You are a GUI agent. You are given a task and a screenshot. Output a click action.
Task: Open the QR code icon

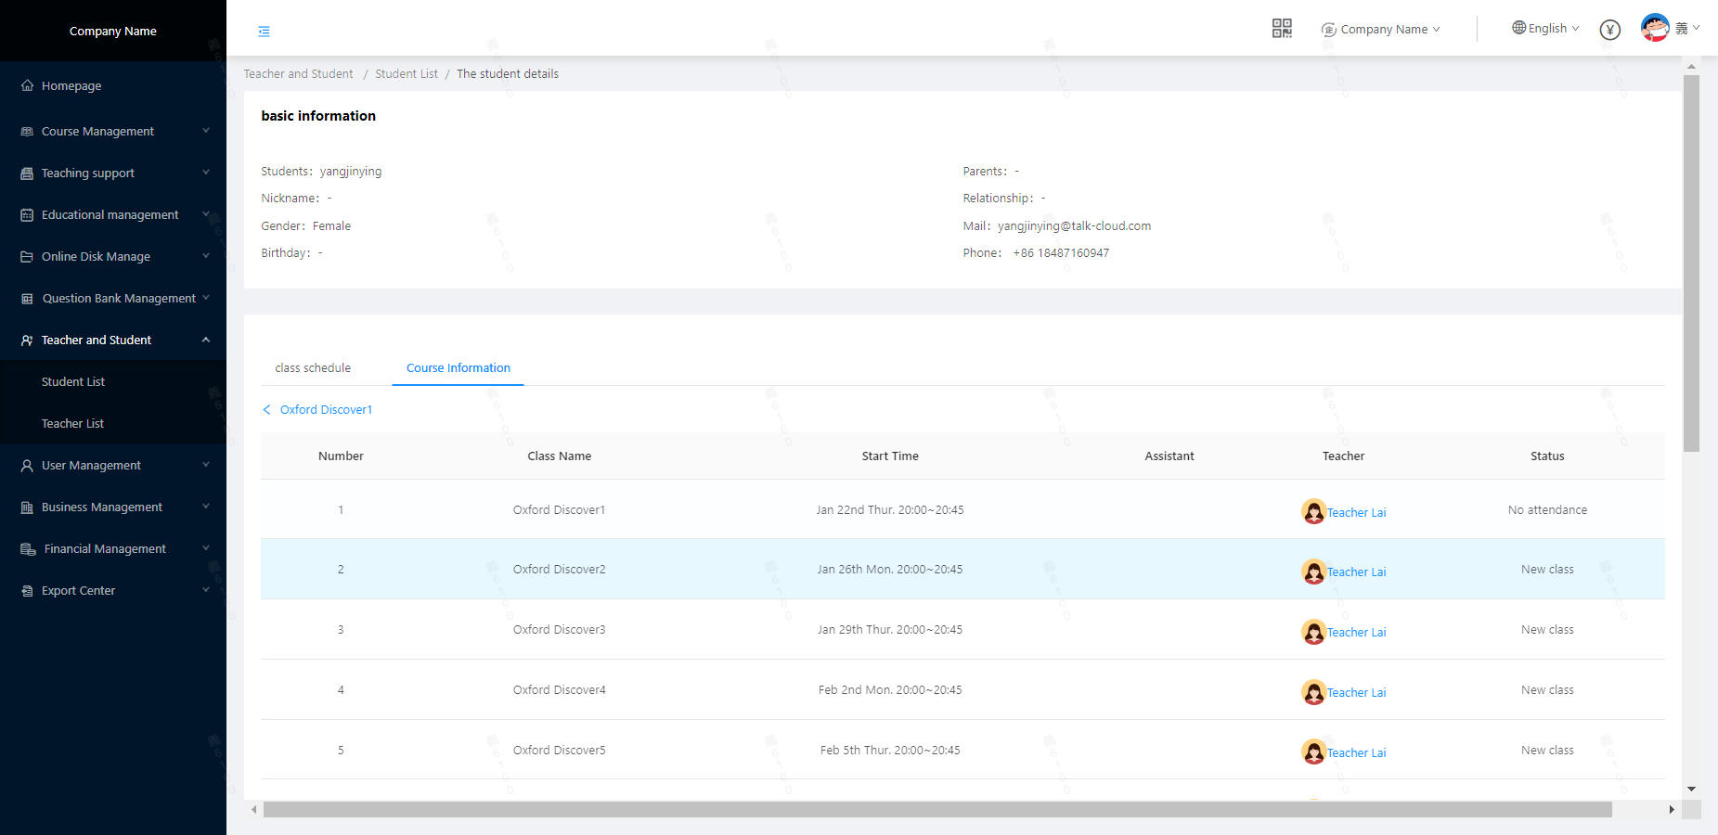[1282, 29]
